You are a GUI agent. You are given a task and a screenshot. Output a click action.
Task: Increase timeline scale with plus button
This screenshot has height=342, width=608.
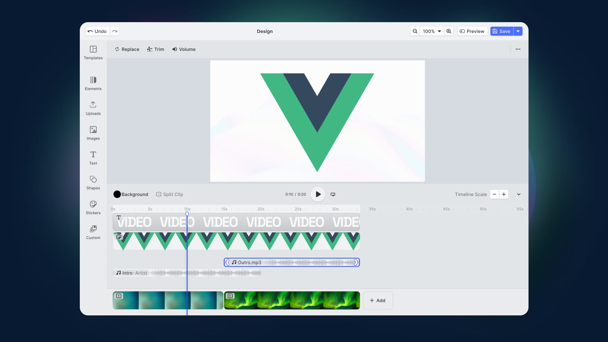(504, 194)
